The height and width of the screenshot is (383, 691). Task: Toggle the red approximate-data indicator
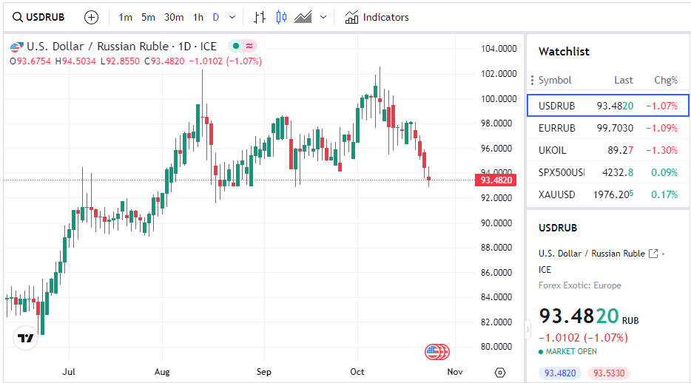[x=249, y=46]
